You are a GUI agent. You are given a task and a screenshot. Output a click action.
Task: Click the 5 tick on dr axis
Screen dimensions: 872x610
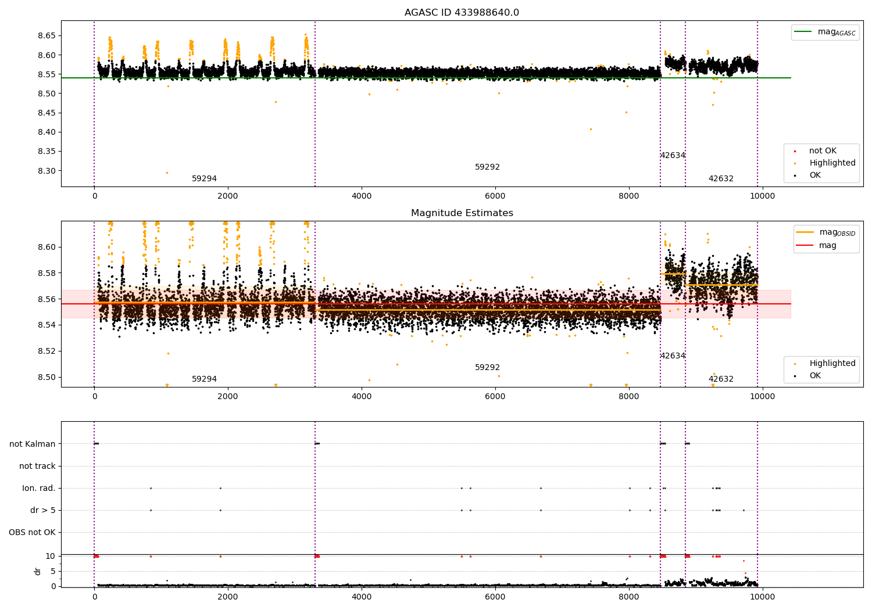click(53, 571)
